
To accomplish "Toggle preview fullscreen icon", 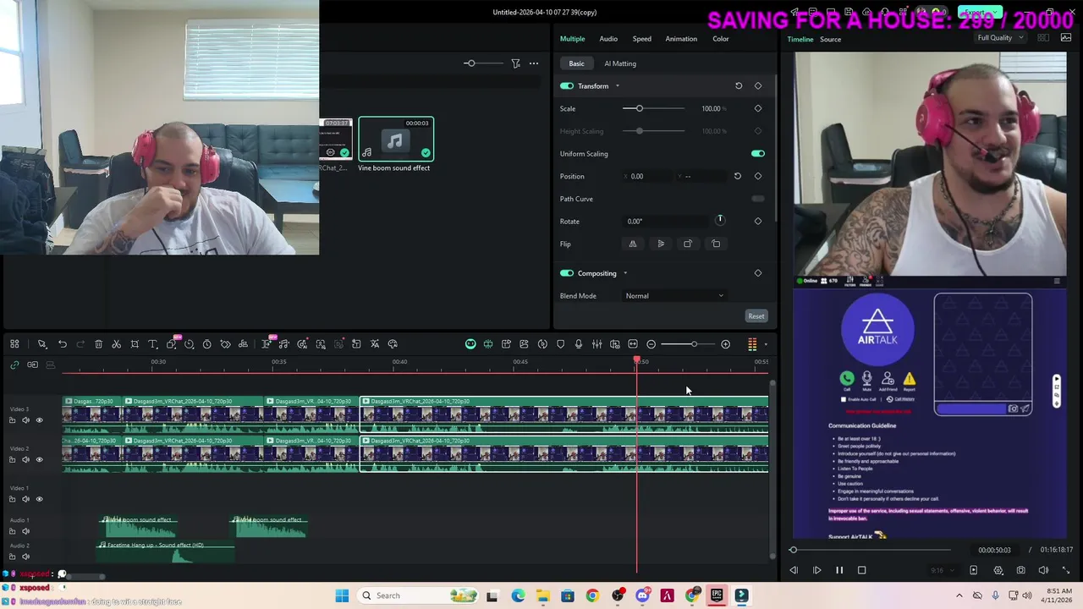I will 1065,570.
